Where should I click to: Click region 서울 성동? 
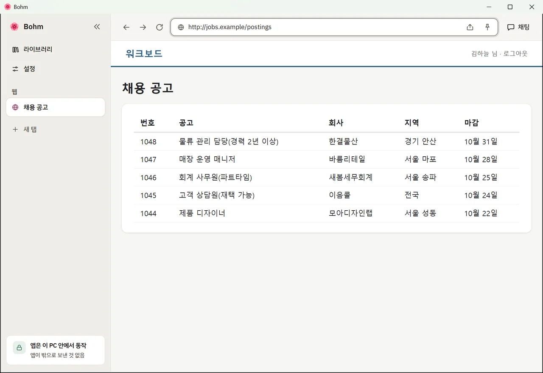click(x=420, y=213)
